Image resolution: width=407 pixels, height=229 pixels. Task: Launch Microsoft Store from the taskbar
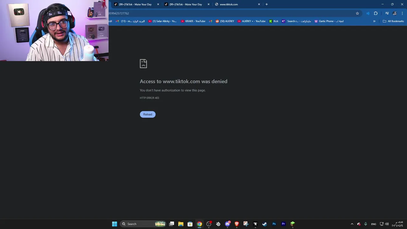coord(190,224)
